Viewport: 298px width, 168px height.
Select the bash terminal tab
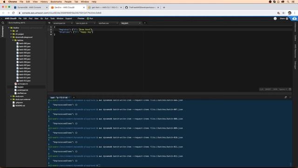pos(59,98)
